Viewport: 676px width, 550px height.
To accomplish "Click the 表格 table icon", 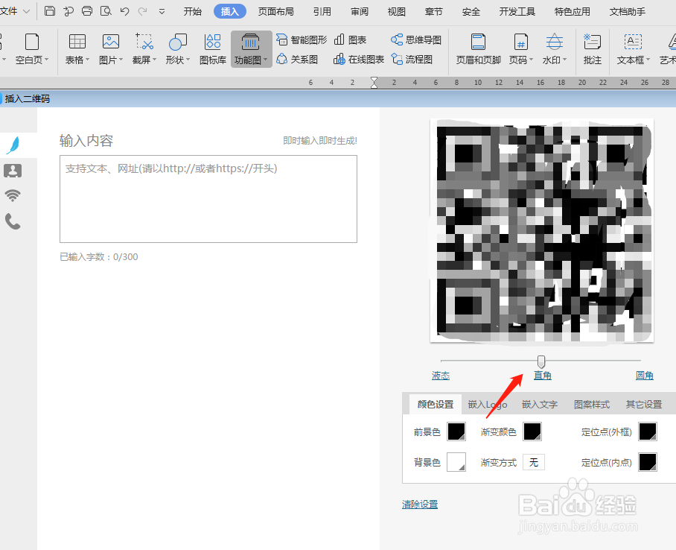I will point(77,42).
